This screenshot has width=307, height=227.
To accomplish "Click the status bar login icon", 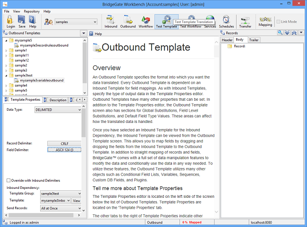I will [x=5, y=222].
